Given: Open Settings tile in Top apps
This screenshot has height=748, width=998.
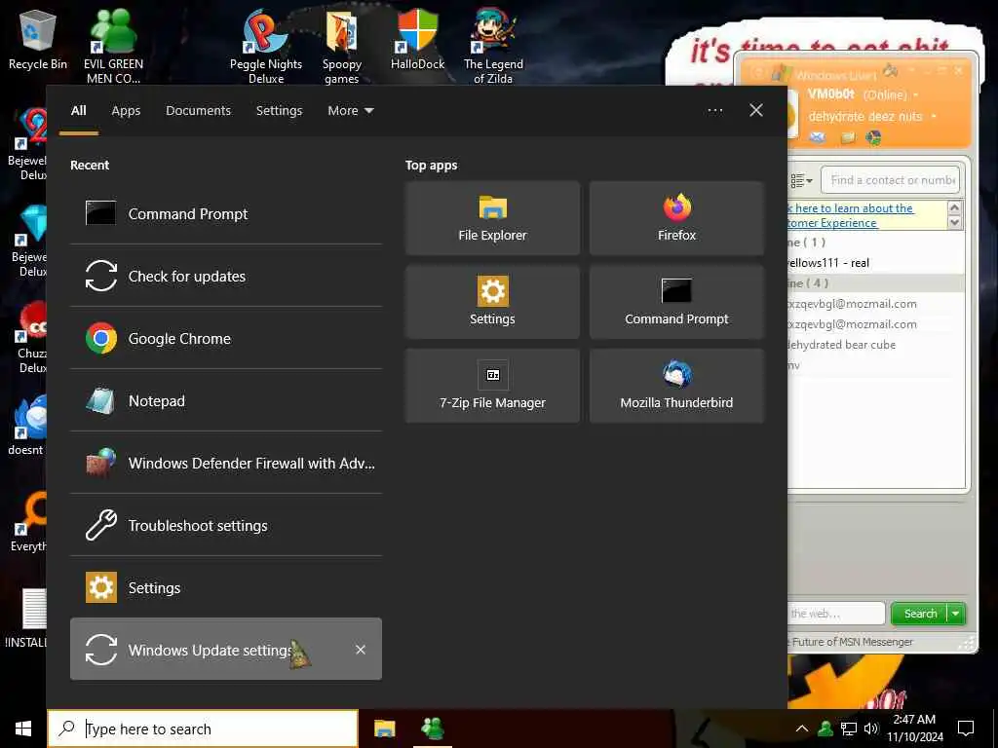Looking at the screenshot, I should tap(492, 302).
